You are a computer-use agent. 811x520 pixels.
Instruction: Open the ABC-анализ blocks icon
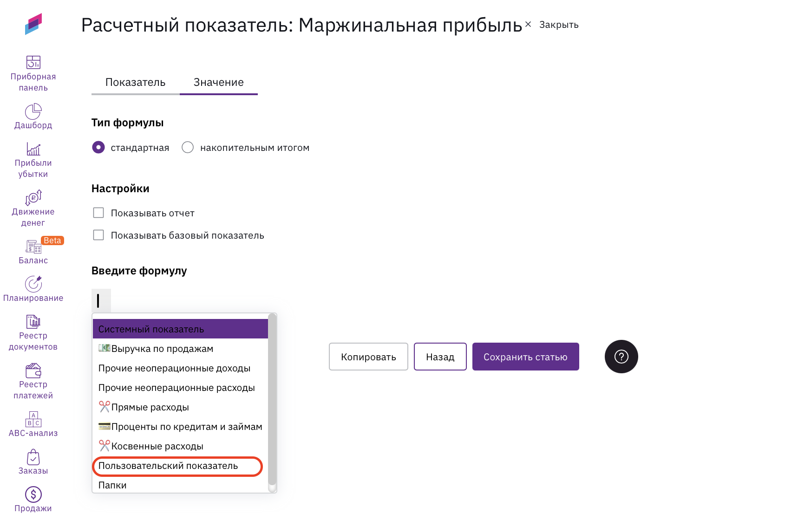coord(33,419)
